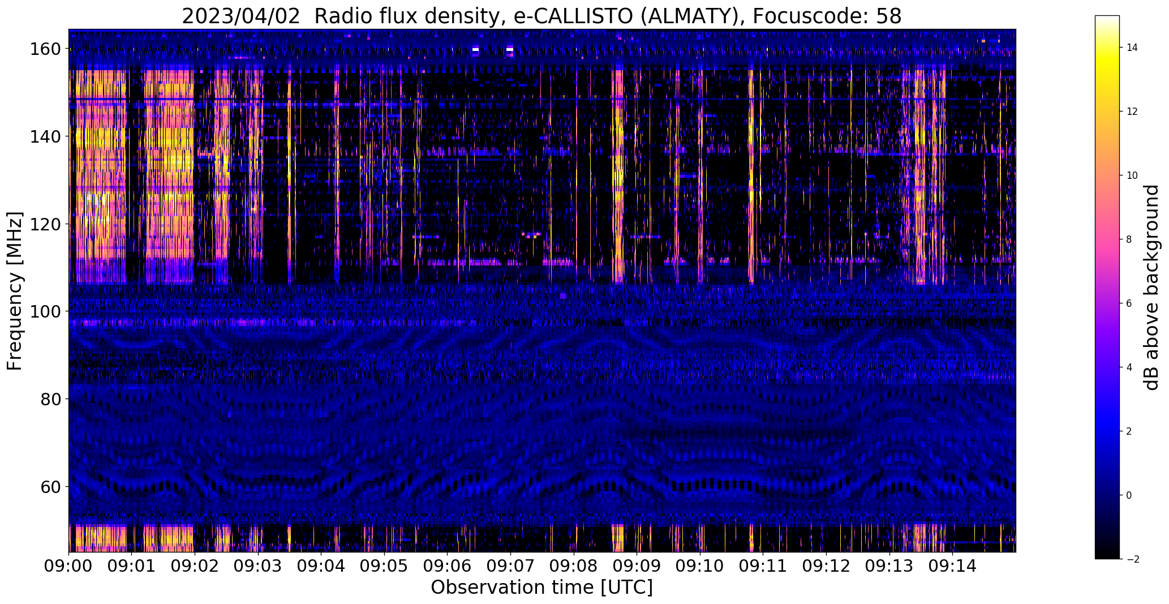Click the 09:12 time tick label
The image size is (1169, 604).
tap(826, 566)
